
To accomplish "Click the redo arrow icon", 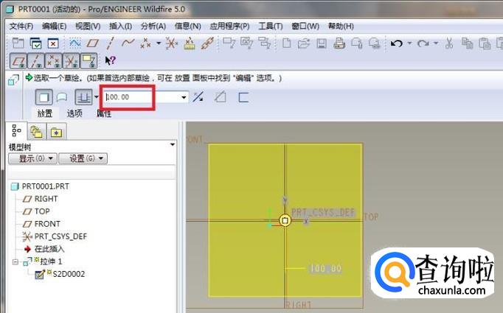I will point(423,43).
